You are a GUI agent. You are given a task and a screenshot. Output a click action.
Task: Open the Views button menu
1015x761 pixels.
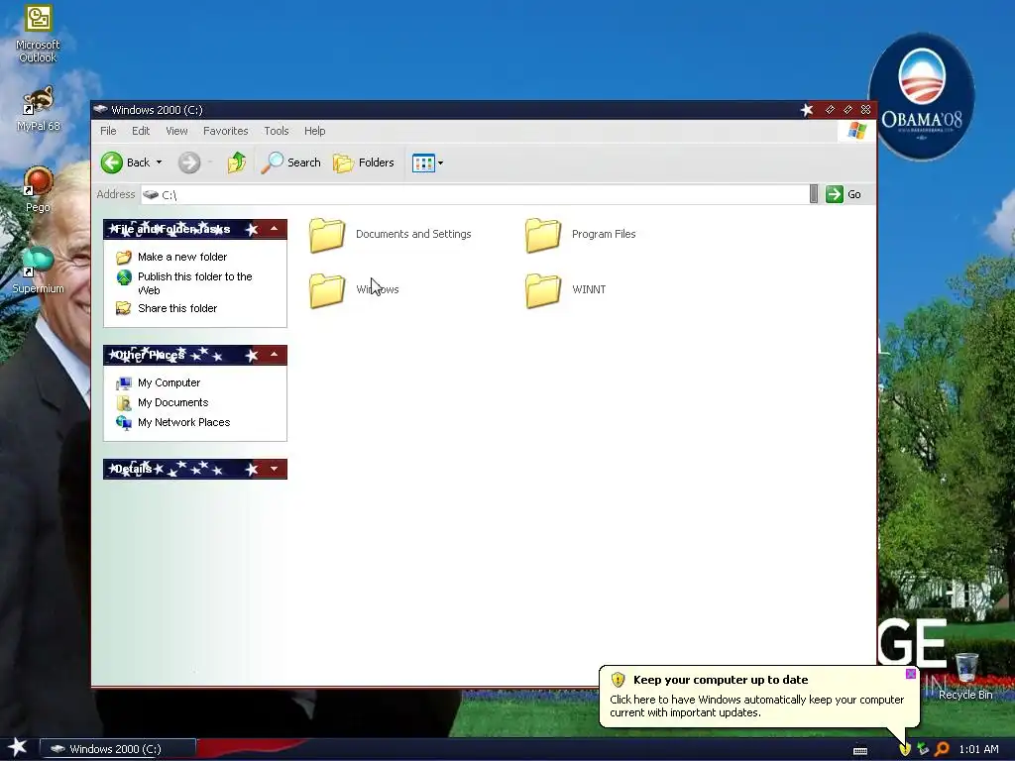point(427,163)
